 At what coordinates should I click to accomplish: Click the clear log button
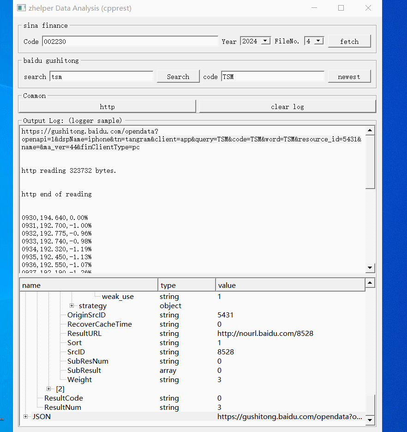287,107
